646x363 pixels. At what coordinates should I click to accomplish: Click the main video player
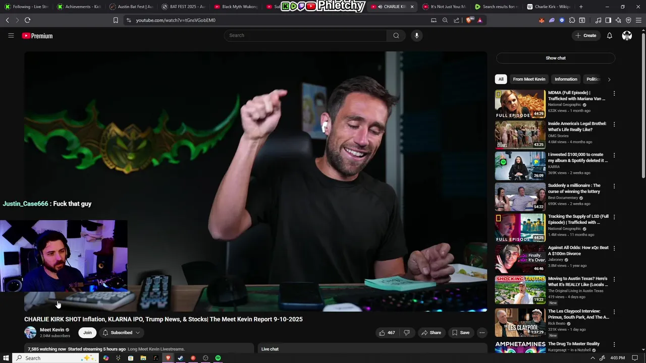tap(256, 181)
